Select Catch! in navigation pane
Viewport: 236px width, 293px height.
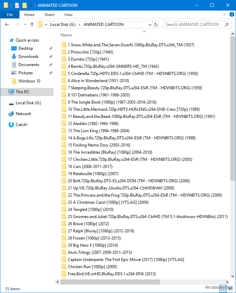21,125
